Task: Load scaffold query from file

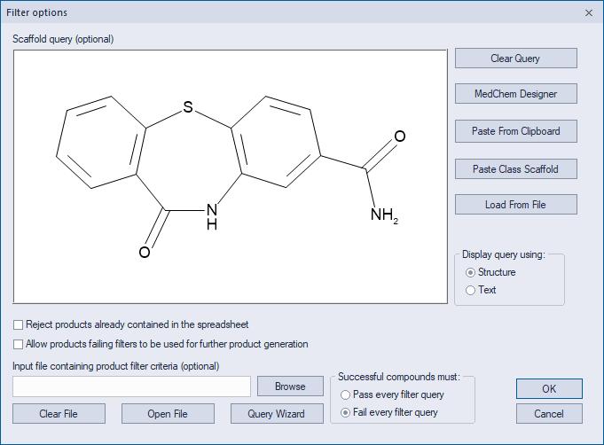Action: (516, 205)
